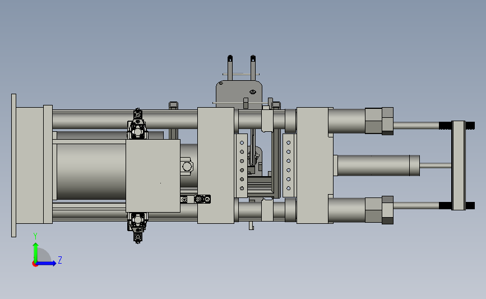
Task: Select the left vertical pin atop the bracket
Action: 230,68
